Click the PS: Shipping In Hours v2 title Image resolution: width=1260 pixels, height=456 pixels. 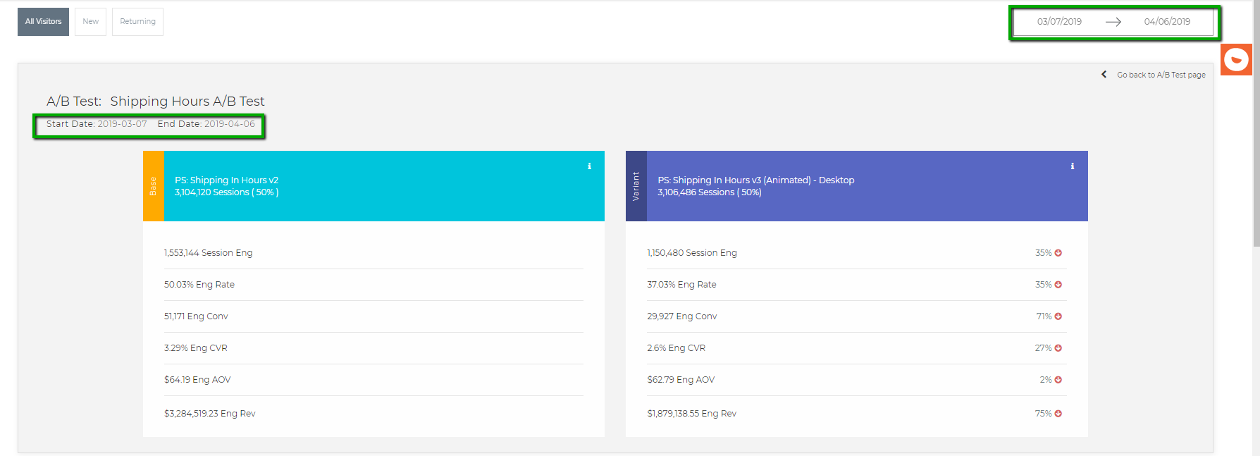point(226,180)
